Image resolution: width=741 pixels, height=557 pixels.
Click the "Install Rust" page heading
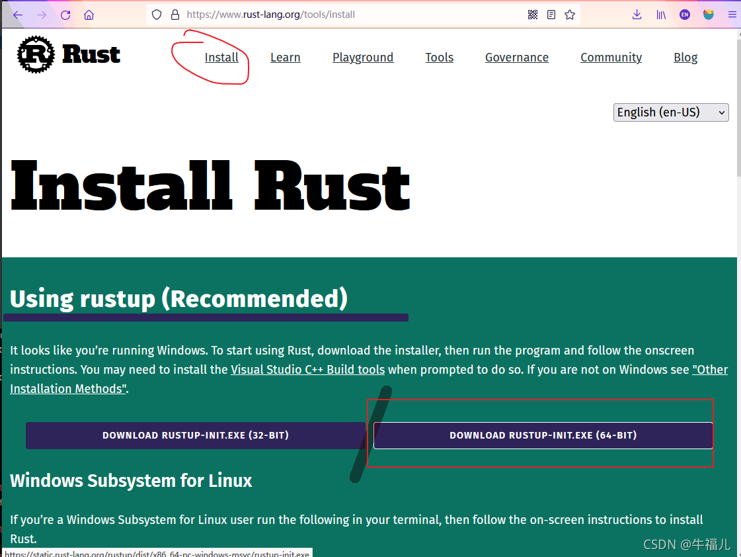click(x=210, y=186)
